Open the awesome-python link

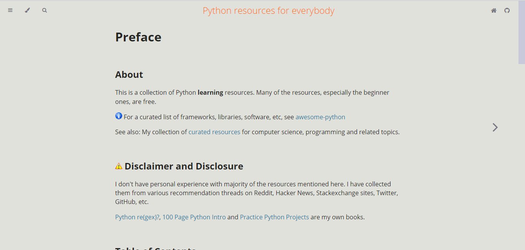tap(320, 117)
